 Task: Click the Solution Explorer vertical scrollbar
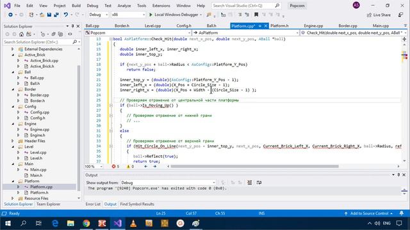(79, 128)
